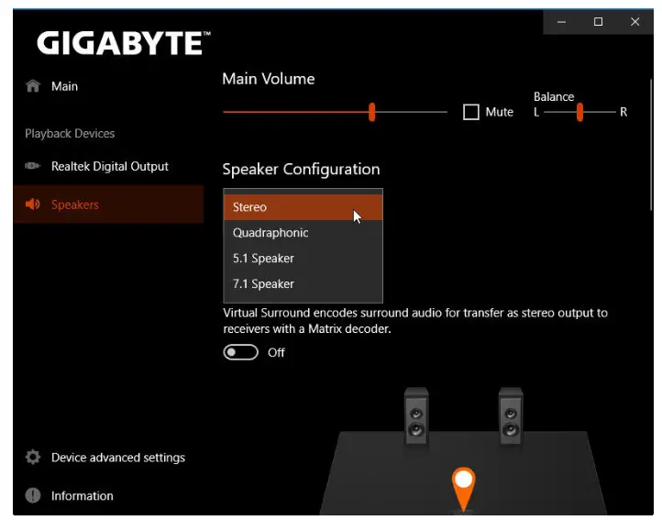Click the right speaker in the room diagram
The width and height of the screenshot is (662, 520).
[511, 415]
